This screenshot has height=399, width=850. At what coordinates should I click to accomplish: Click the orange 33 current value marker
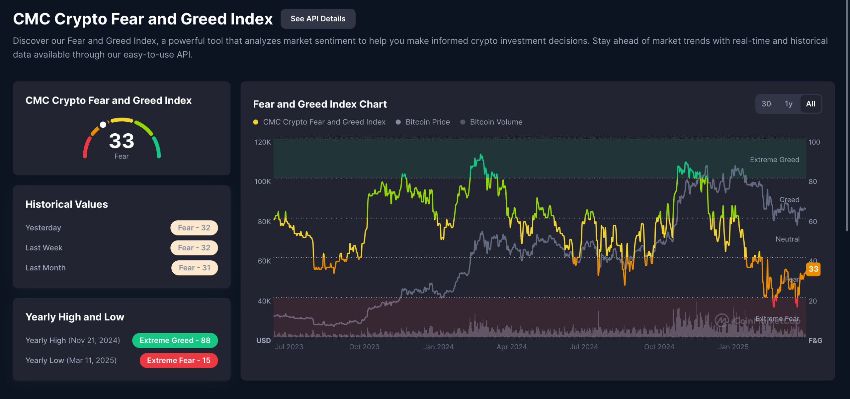(x=813, y=269)
